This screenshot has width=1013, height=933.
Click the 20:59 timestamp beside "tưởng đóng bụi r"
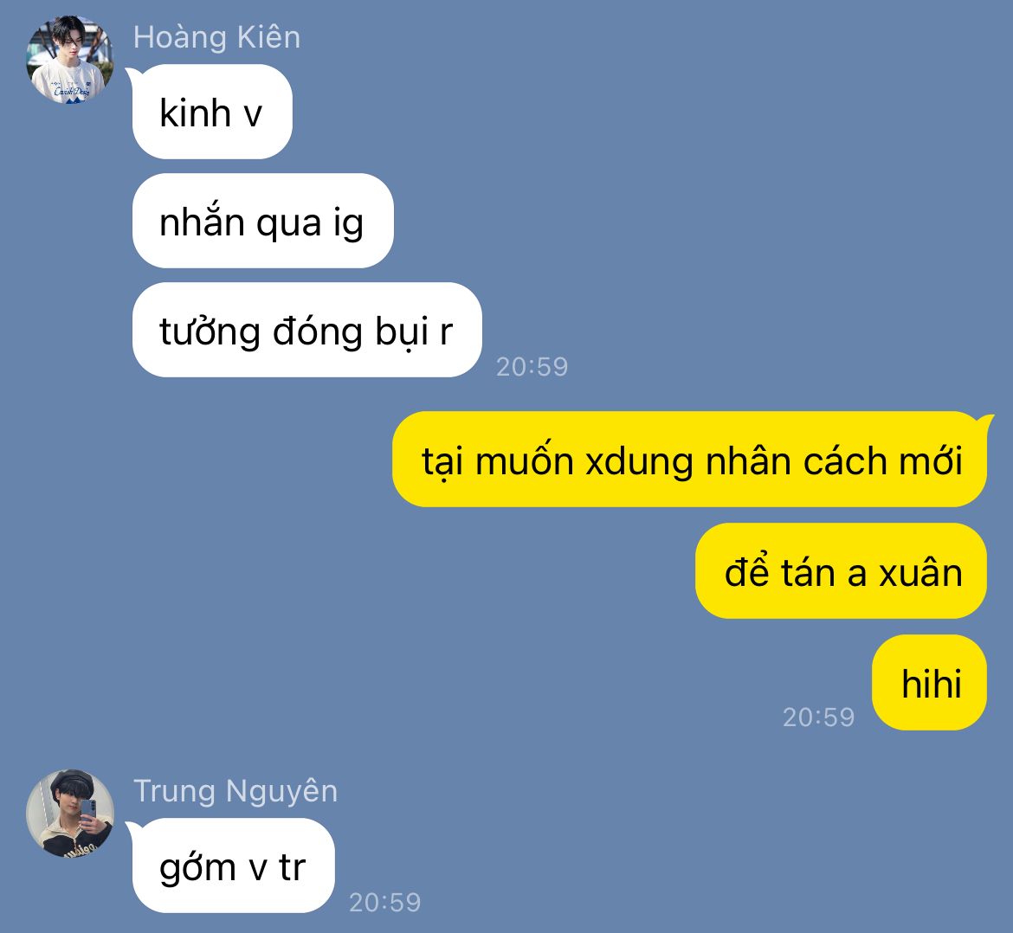pos(532,367)
